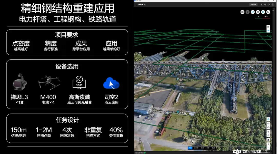Click the lower cube view icon
Viewport: 277px width, 154px height.
[x=268, y=136]
